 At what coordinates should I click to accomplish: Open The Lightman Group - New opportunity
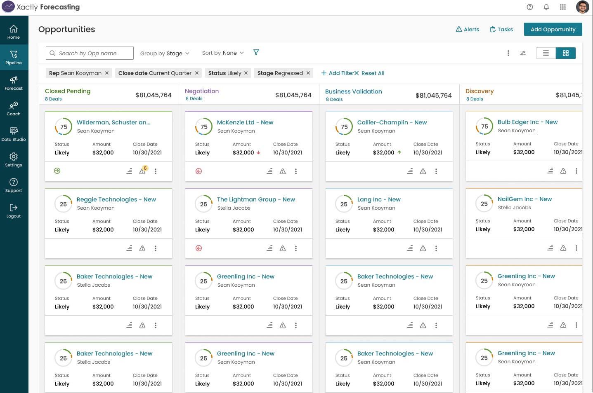click(x=256, y=199)
